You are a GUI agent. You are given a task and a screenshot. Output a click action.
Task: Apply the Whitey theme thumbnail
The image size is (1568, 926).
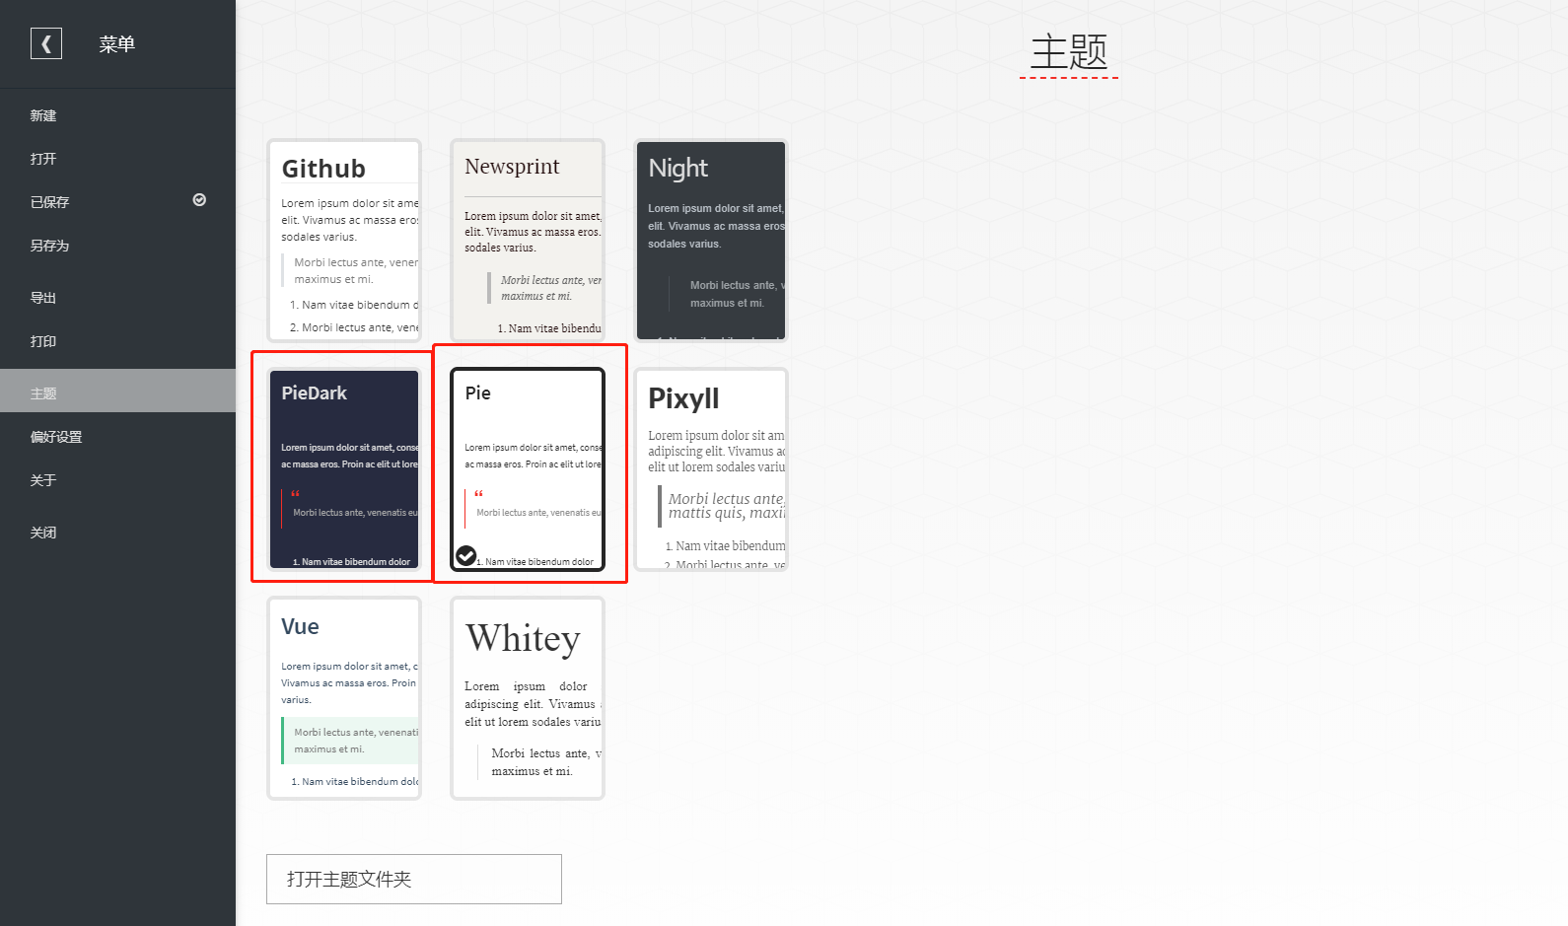tap(528, 698)
